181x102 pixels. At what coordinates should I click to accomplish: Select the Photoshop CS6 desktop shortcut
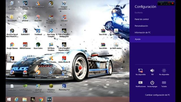64,87
